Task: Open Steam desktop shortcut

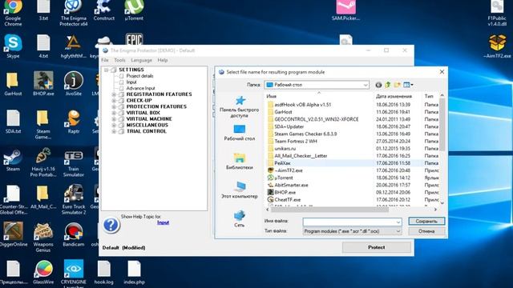Action: pos(13,160)
